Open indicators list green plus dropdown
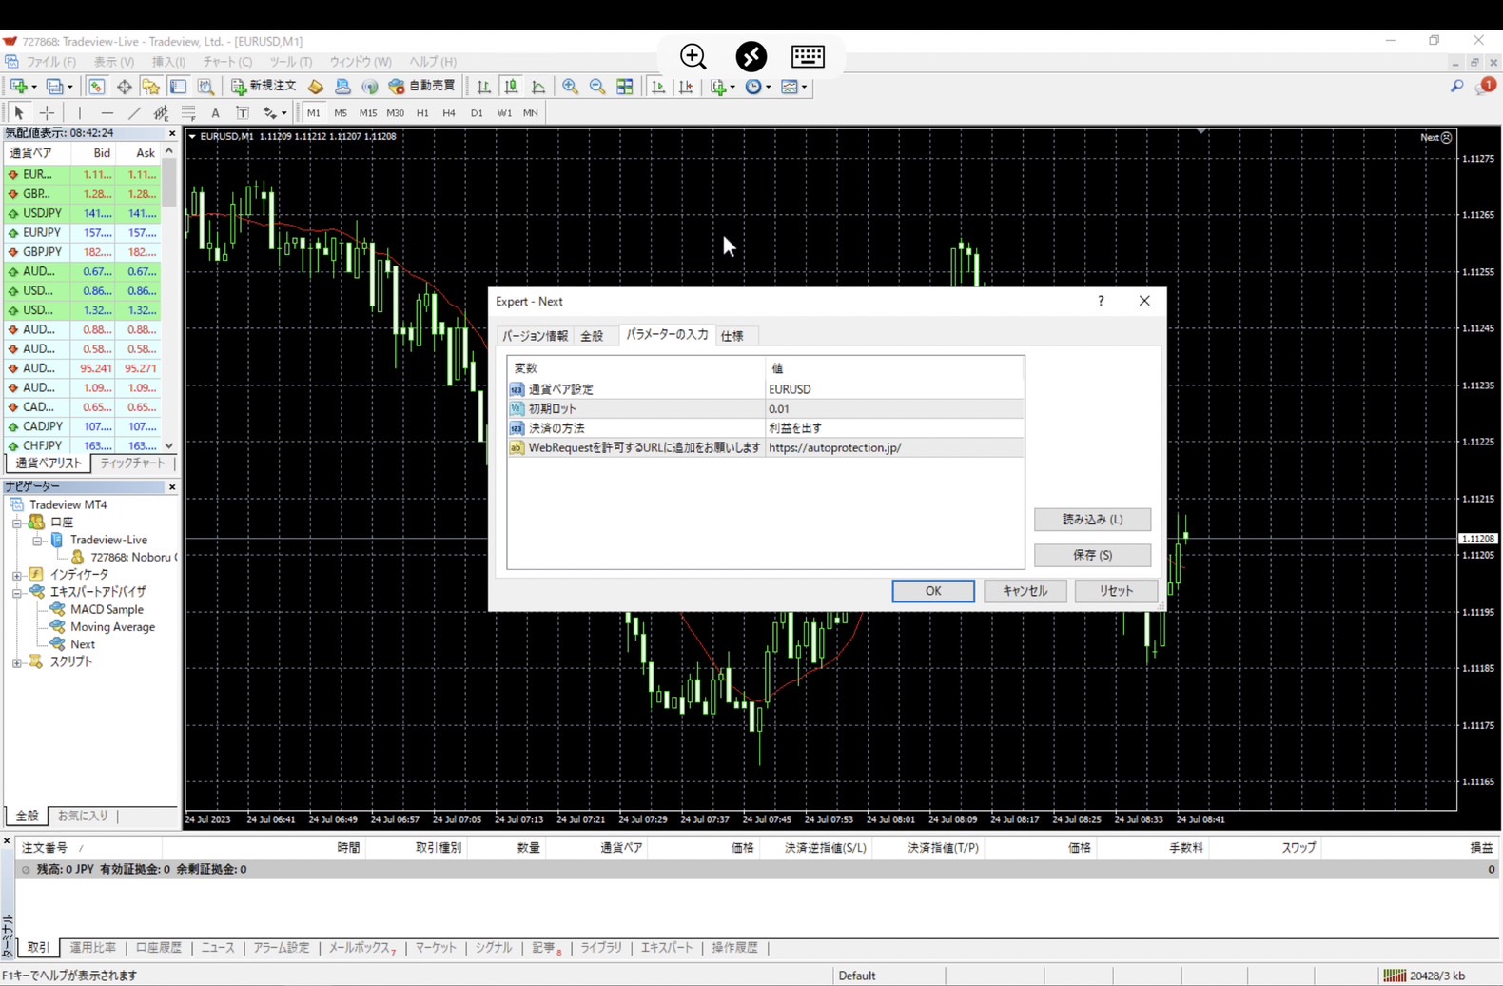Image resolution: width=1503 pixels, height=986 pixels. [723, 87]
